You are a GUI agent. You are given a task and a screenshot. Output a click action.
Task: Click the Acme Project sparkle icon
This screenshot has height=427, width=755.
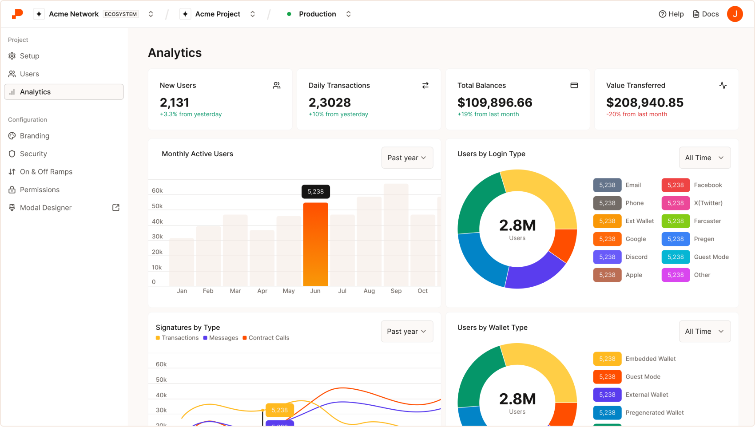185,14
